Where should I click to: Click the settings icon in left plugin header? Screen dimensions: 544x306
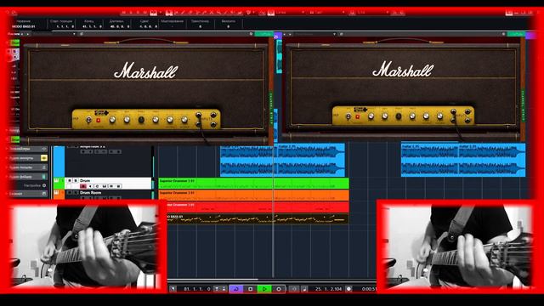pos(252,34)
